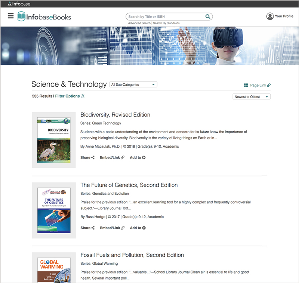The image size is (299, 283).
Task: Open Search By Standards
Action: click(166, 23)
